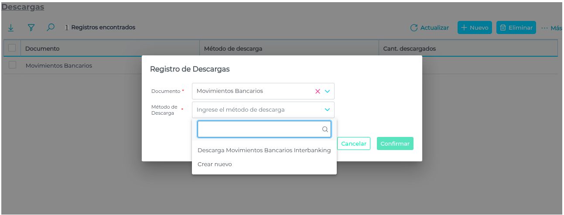Select Descarga Movimientos Bancarios Interbanking option
564x215 pixels.
pos(264,150)
